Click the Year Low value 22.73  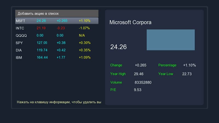pos(187,74)
